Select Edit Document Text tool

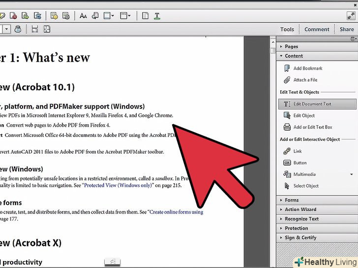click(x=317, y=104)
